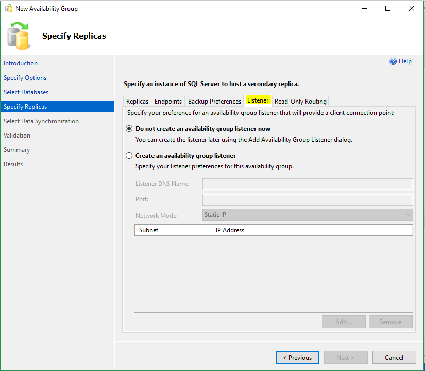
Task: Click the Add button below the subnet list
Action: [344, 322]
